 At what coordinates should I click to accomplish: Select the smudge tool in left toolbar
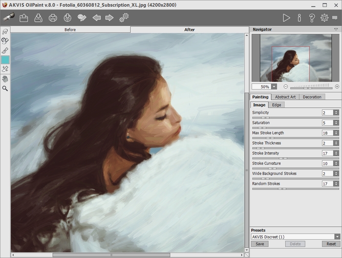coord(5,41)
